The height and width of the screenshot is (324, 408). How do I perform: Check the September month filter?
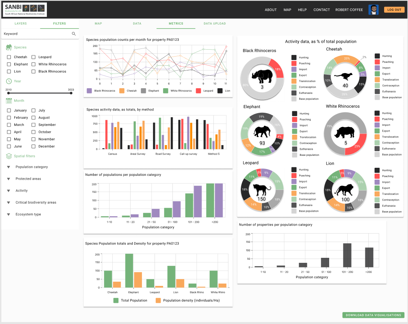coord(34,125)
